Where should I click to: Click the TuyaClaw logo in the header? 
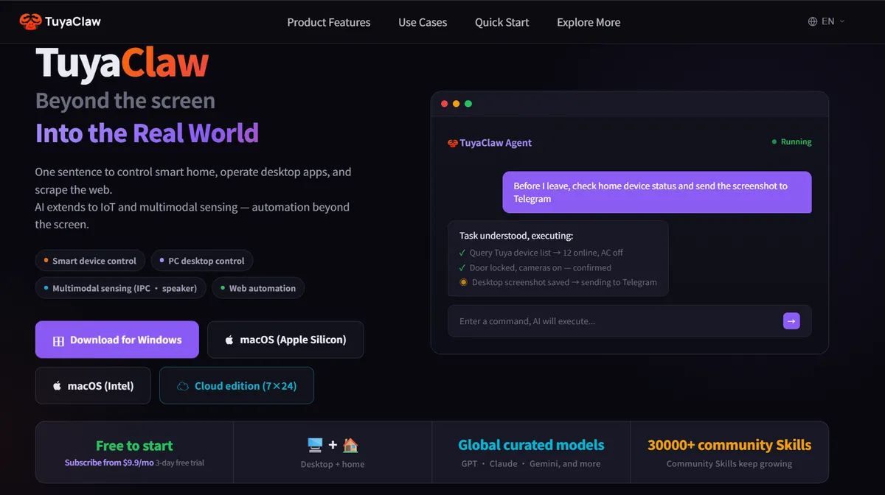(x=60, y=21)
